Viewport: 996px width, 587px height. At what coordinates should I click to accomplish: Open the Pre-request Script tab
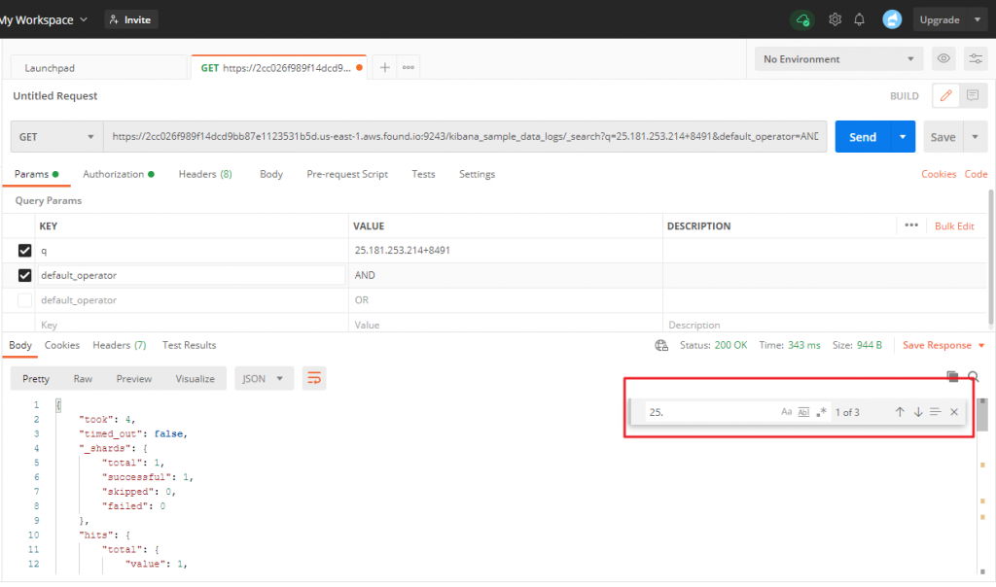point(347,174)
